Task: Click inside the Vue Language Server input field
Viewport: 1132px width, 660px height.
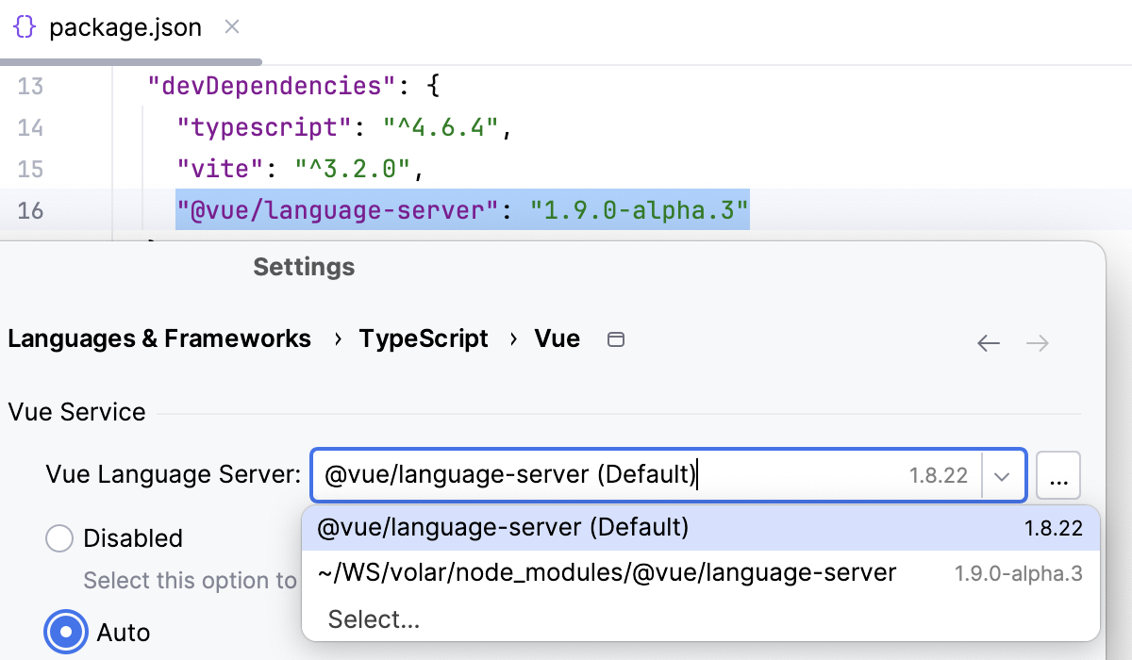Action: pos(566,475)
